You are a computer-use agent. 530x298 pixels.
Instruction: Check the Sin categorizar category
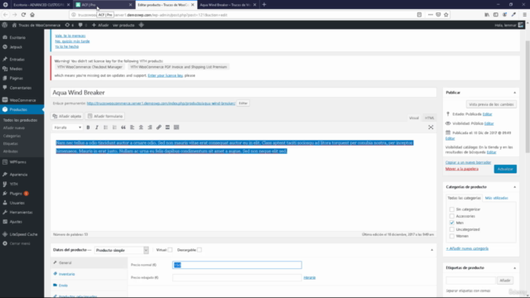point(452,209)
